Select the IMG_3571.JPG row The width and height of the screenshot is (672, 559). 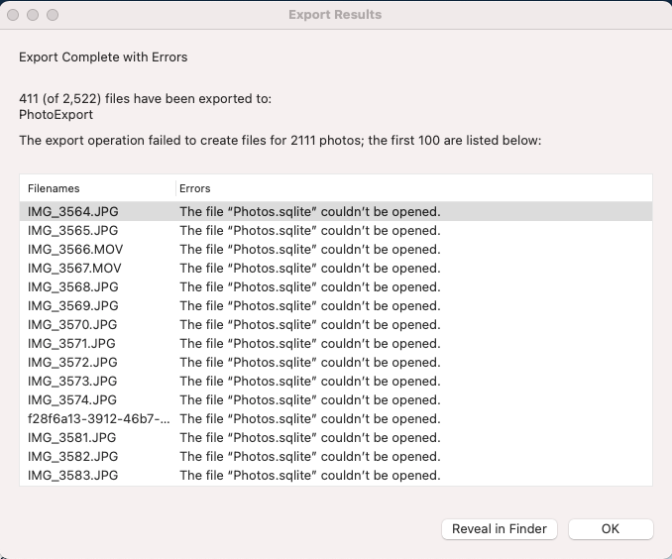[x=336, y=343]
